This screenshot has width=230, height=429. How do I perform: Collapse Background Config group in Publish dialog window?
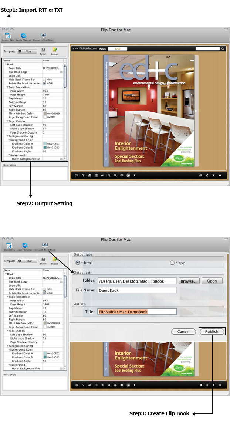[7, 346]
